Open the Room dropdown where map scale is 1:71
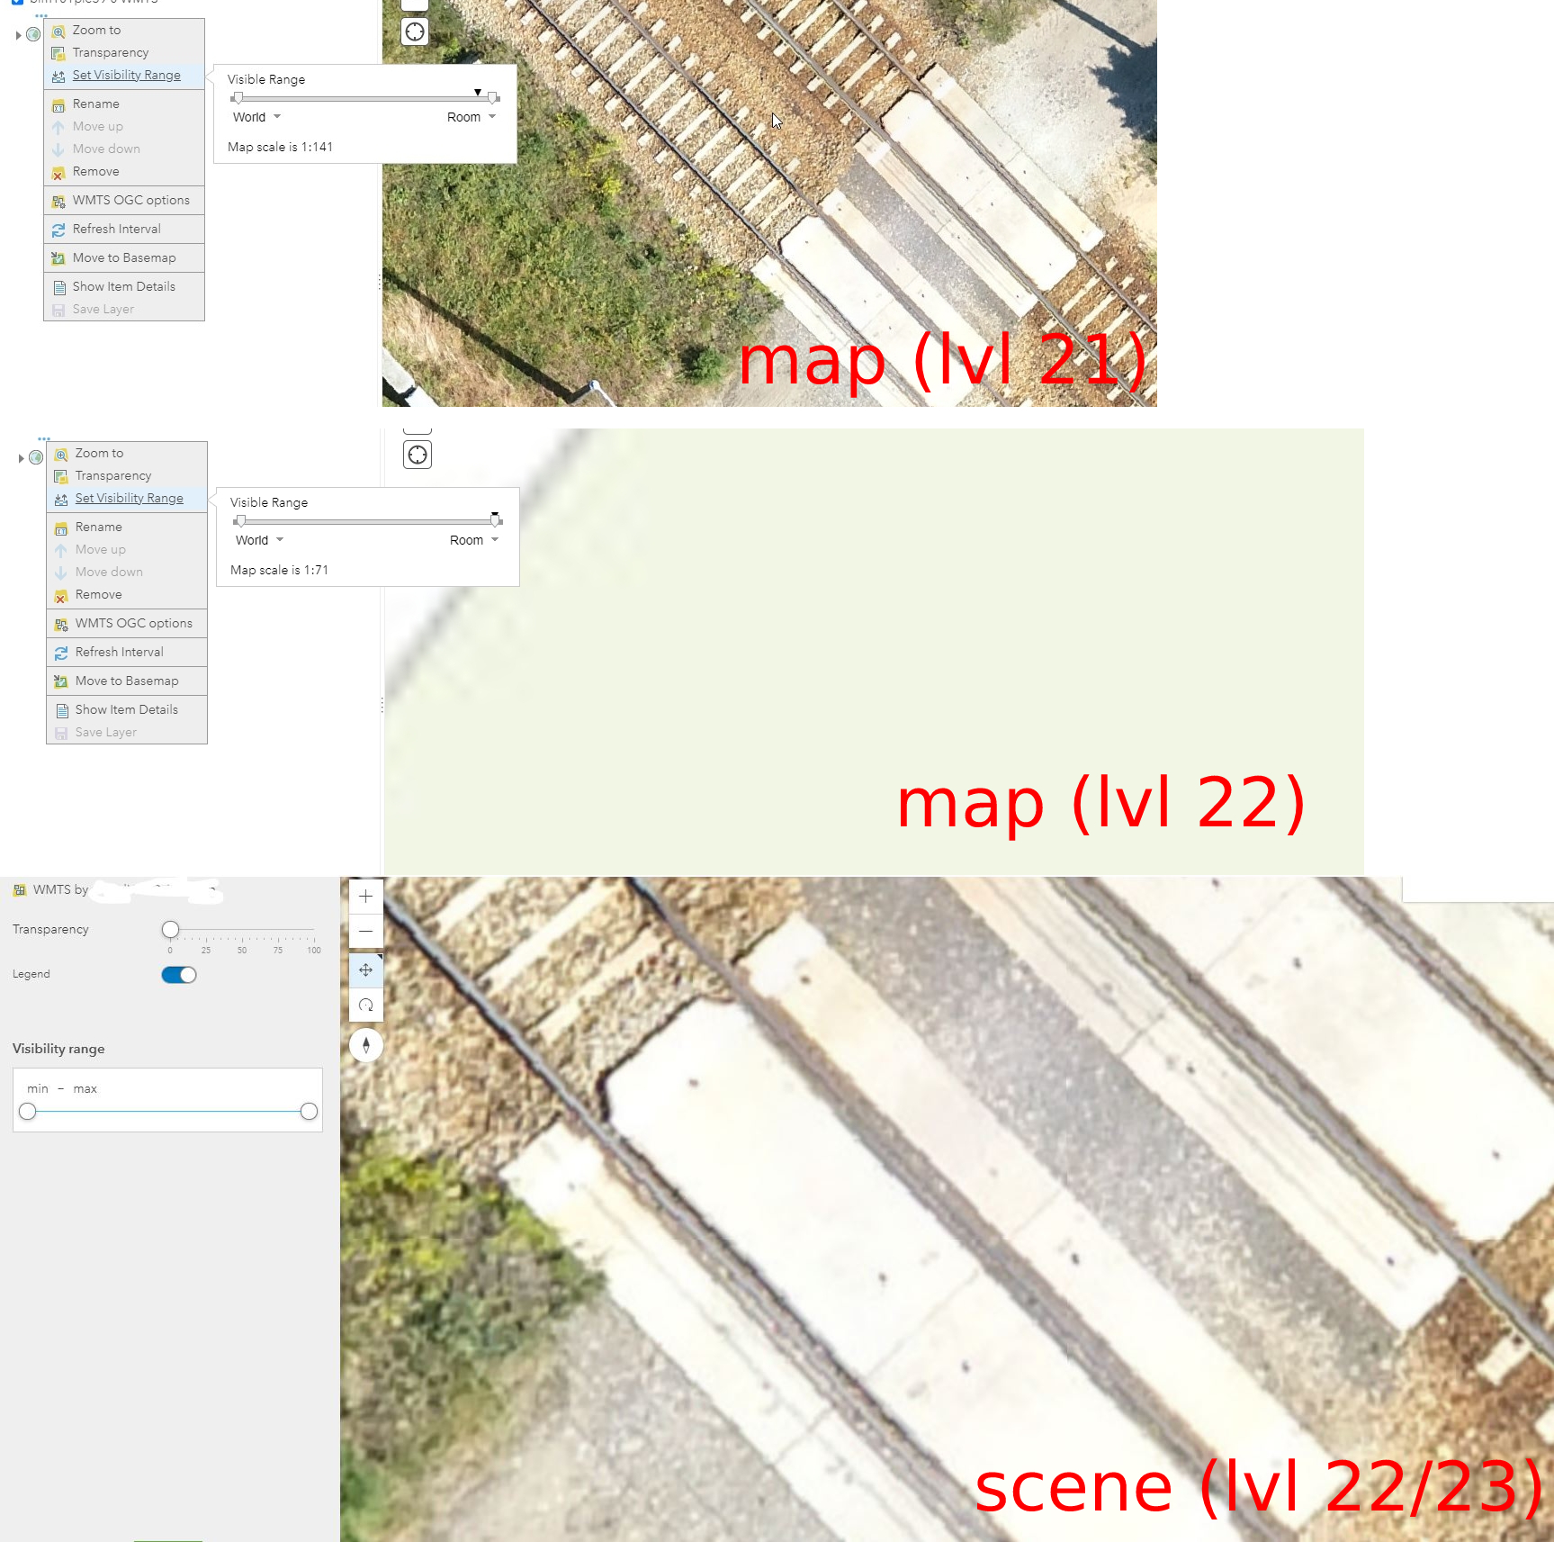 pos(474,540)
